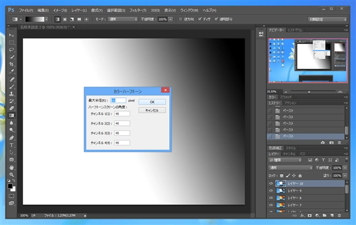Add layer style fx icon

tap(302, 216)
